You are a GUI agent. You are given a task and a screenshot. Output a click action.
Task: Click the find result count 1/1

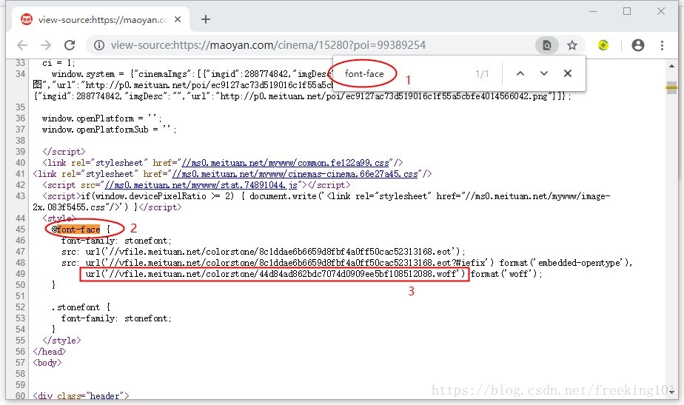point(482,74)
